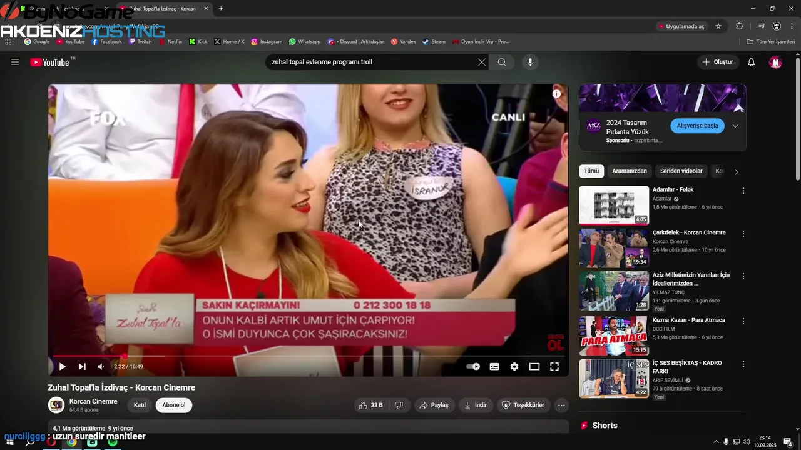801x450 pixels.
Task: Download the video with İndir
Action: 476,405
